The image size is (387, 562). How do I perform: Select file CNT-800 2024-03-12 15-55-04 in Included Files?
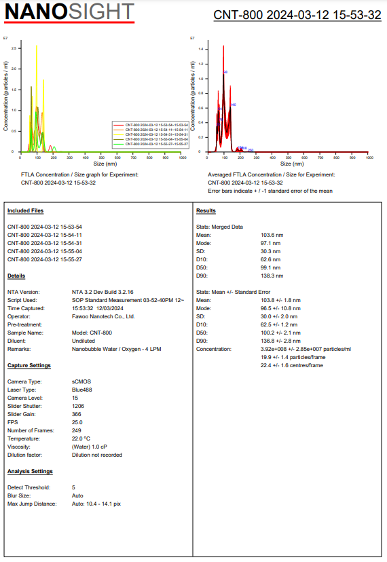pyautogui.click(x=45, y=251)
